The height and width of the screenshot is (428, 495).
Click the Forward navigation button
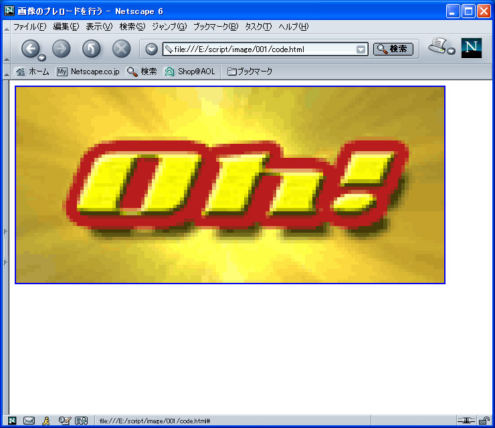point(61,49)
